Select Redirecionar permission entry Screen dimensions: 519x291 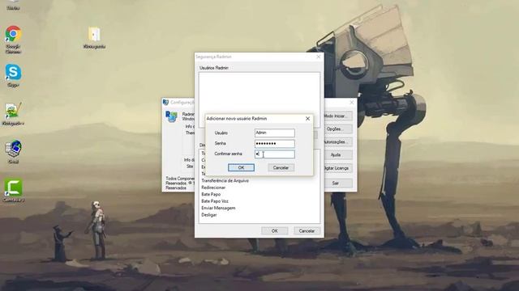tap(213, 188)
